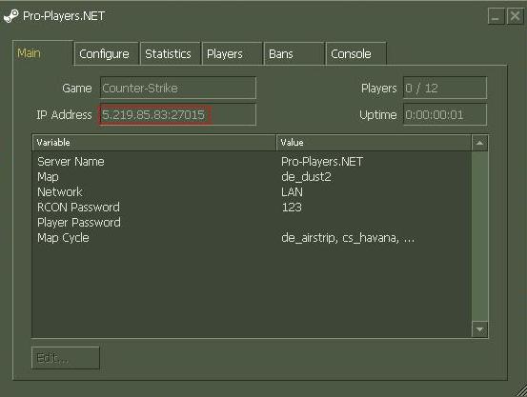Select the RCON Password row

click(x=252, y=208)
